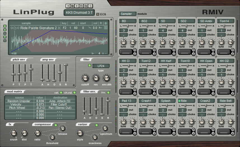This screenshot has width=240, height=147.
Task: Open the preset folder button
Action: point(72,6)
